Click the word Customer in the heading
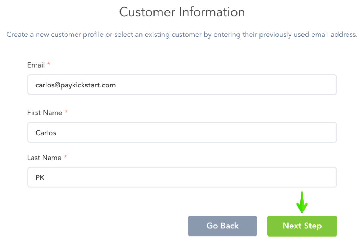This screenshot has width=363, height=245. [147, 12]
